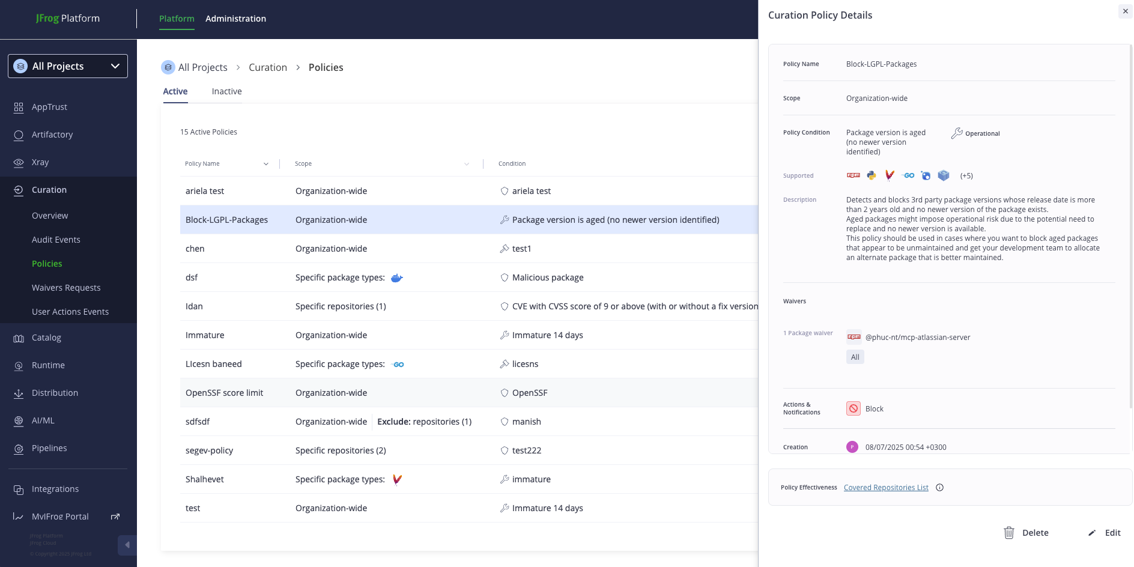Select the All chip under Package waiver

tap(855, 356)
